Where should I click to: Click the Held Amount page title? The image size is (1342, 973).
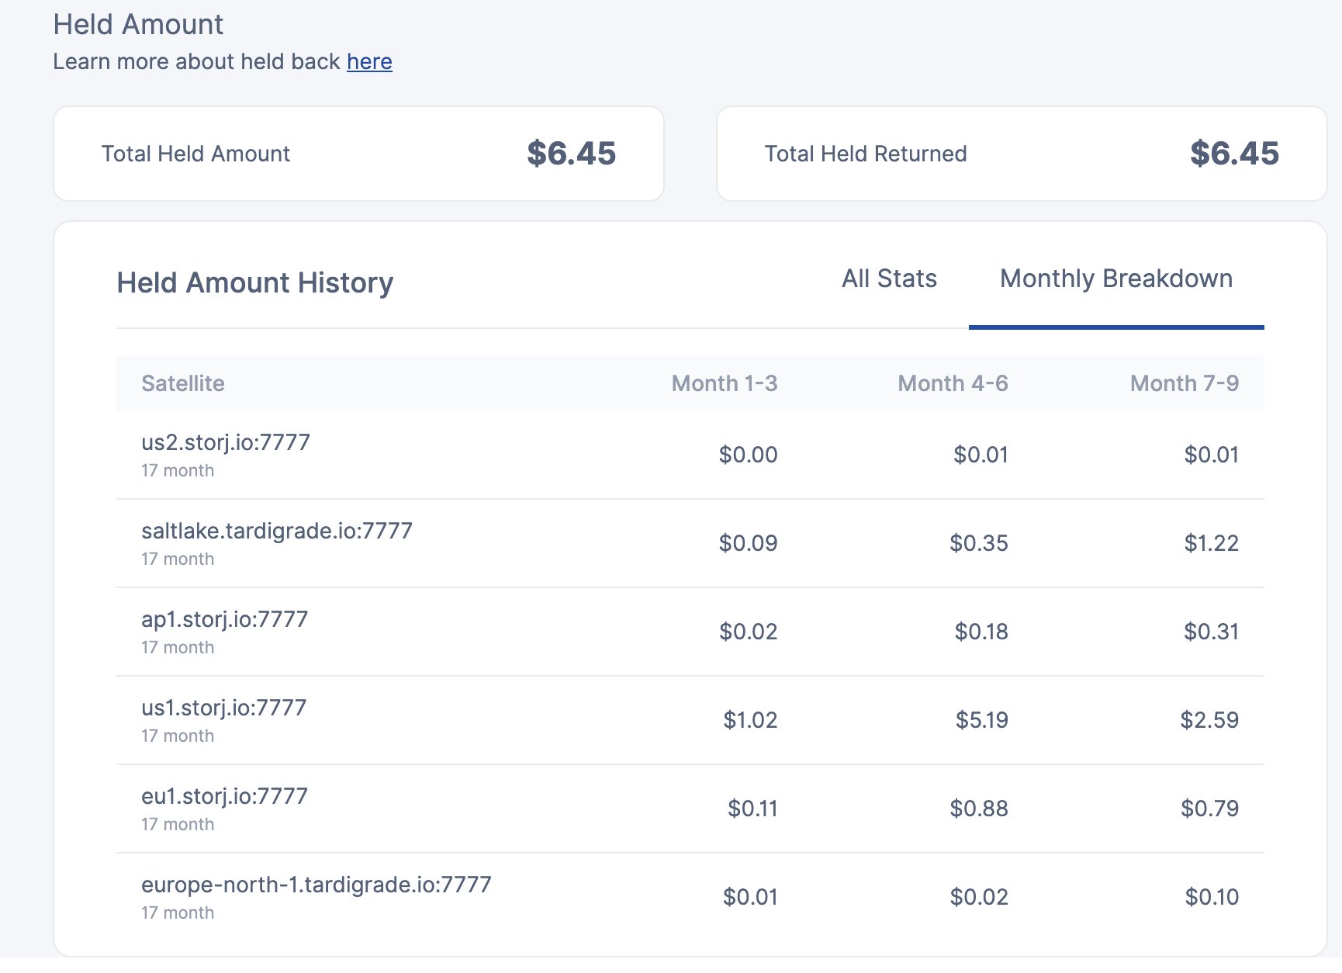(138, 25)
